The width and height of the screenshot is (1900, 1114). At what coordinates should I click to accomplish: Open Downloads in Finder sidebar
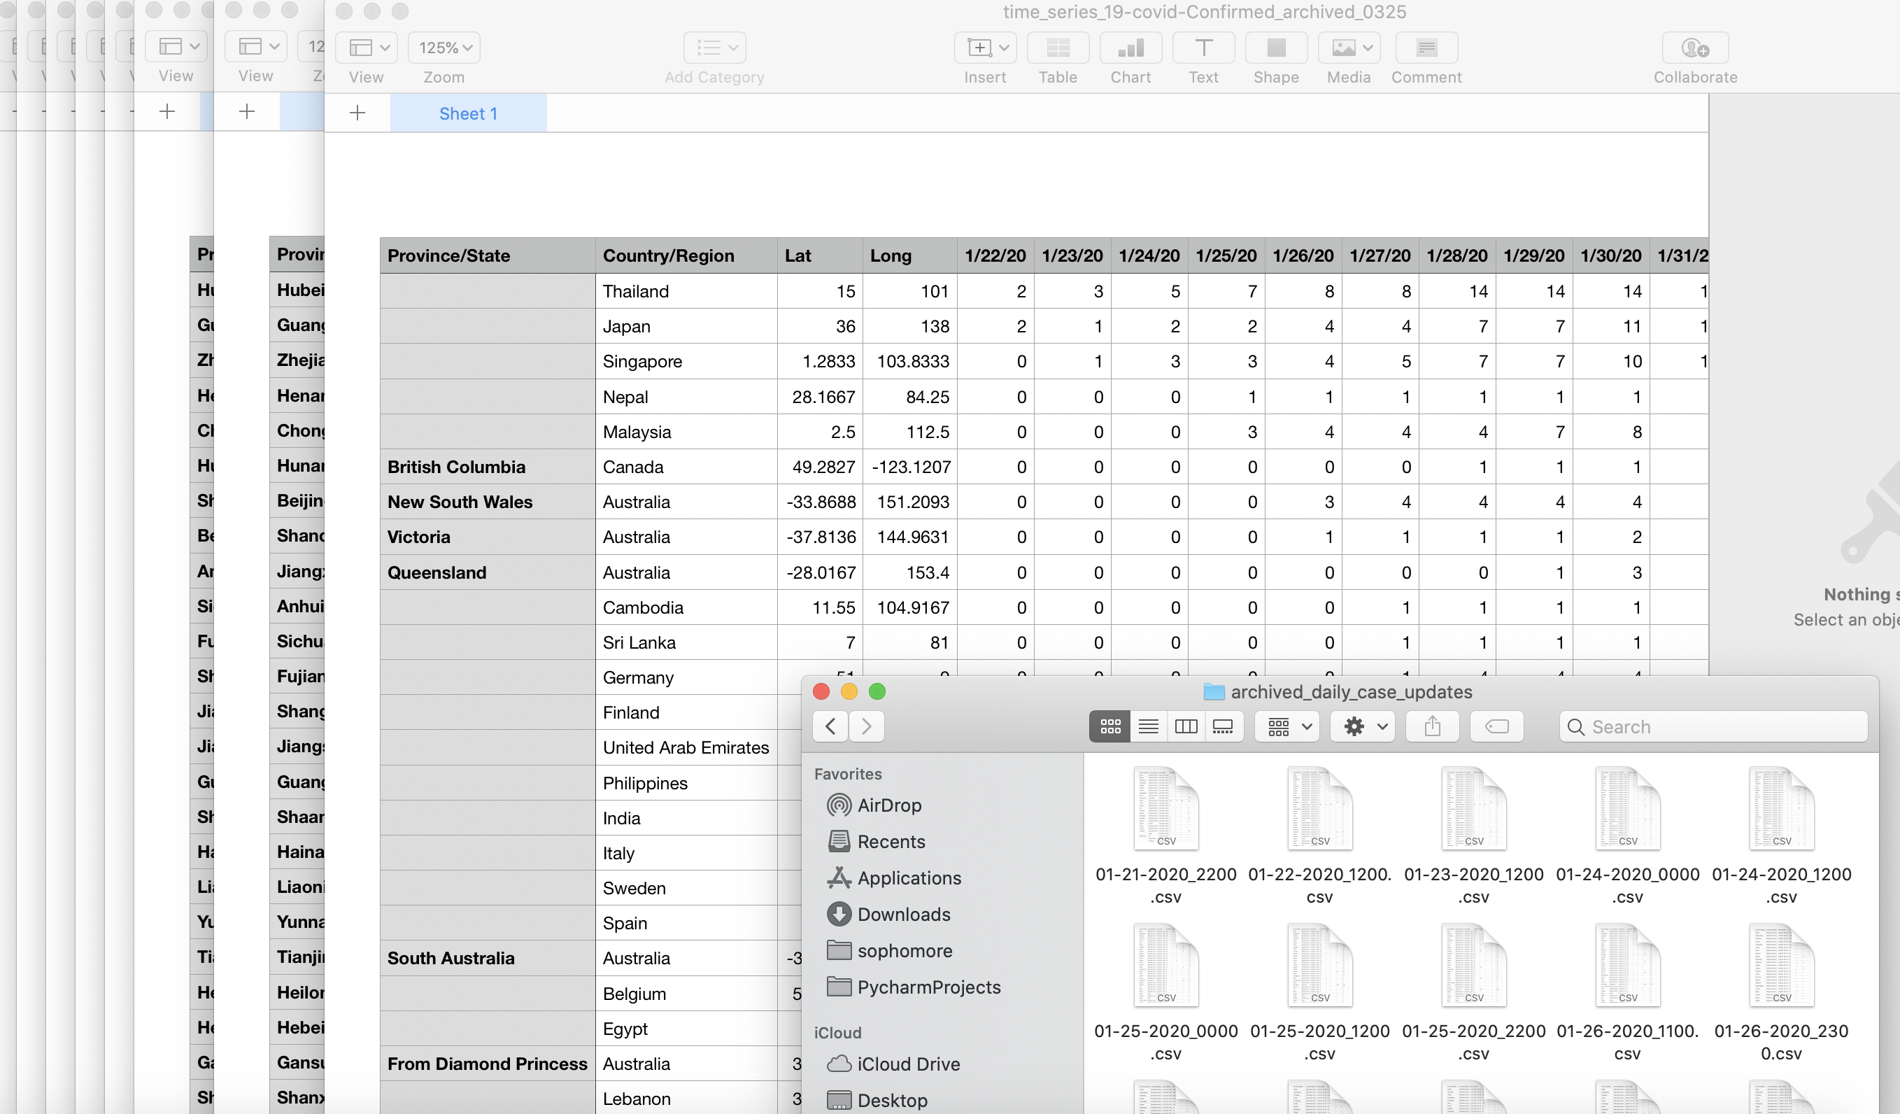point(889,914)
